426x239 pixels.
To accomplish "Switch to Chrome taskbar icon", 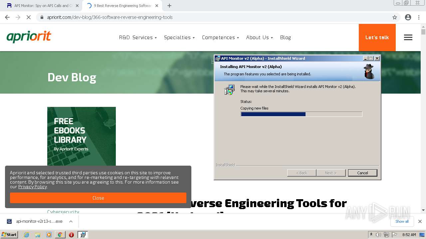I will (x=60, y=235).
